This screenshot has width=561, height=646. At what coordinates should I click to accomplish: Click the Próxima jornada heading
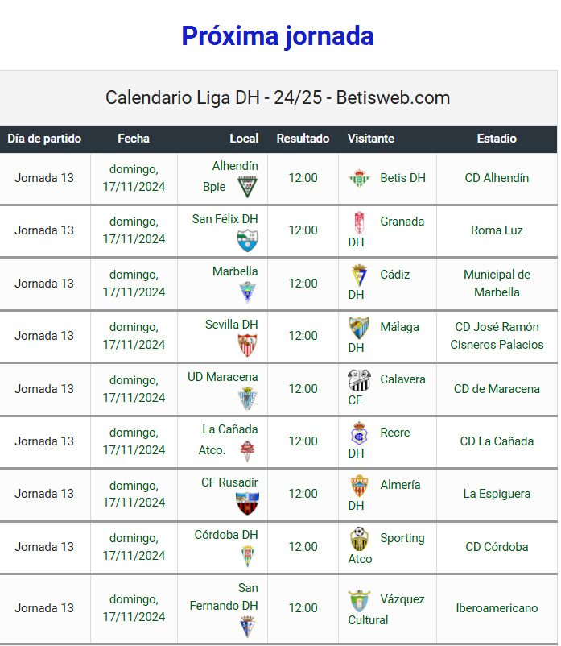278,35
